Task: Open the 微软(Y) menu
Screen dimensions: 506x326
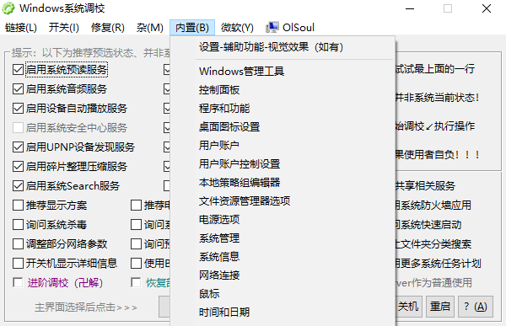Action: (237, 28)
